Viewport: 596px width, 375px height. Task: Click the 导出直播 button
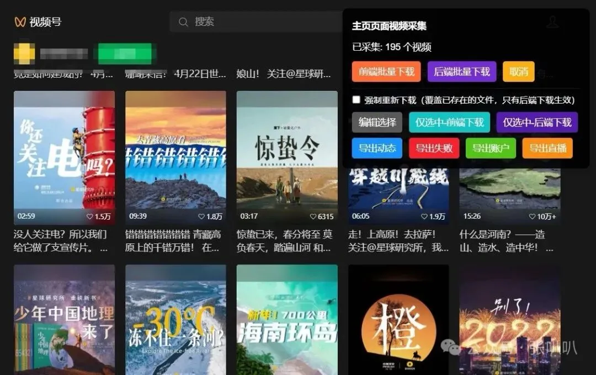click(547, 148)
